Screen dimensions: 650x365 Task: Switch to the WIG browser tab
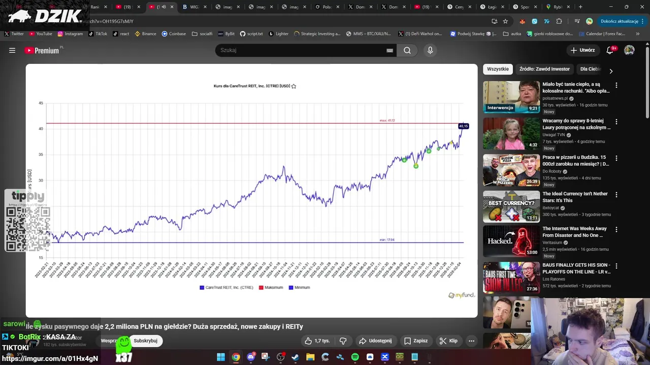click(193, 7)
